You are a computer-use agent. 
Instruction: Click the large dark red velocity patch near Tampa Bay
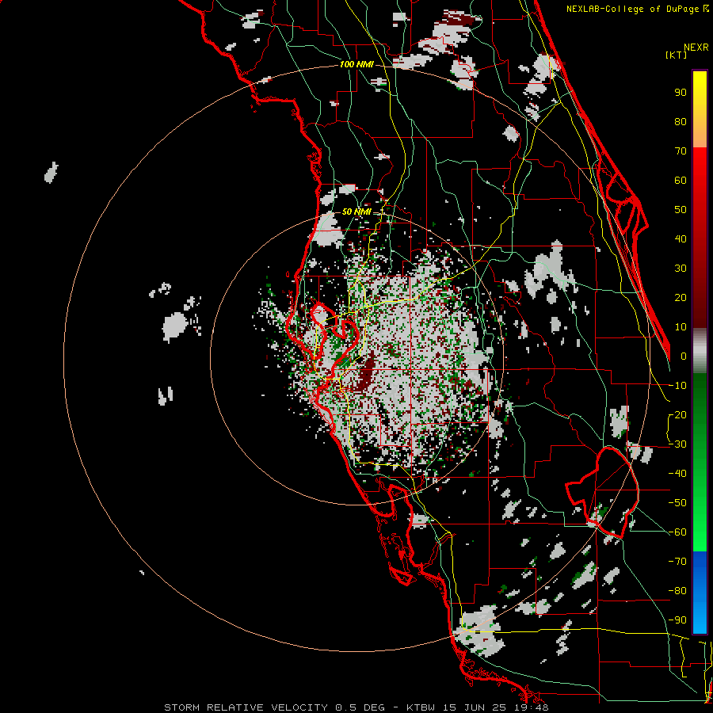[365, 376]
